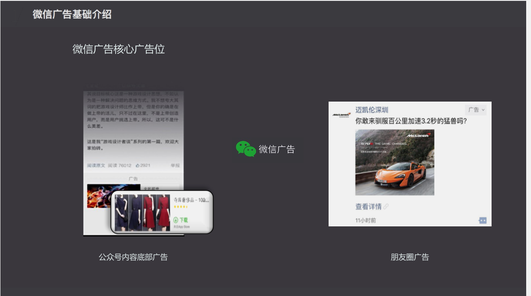The image size is (531, 296).
Task: Click the 广告 divider label in article
Action: [x=133, y=179]
